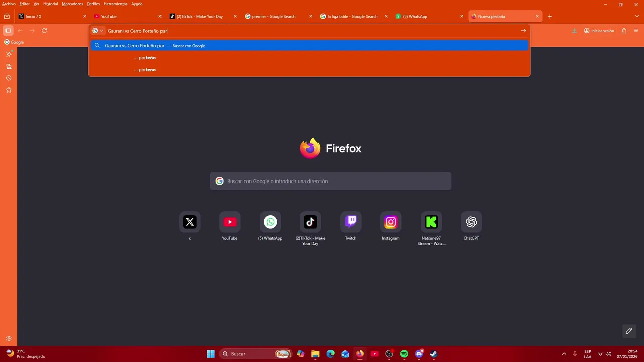Open the Ver menu
644x362 pixels.
pos(36,4)
